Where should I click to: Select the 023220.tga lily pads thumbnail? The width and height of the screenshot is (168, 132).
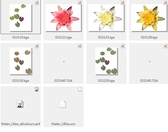coord(106,61)
